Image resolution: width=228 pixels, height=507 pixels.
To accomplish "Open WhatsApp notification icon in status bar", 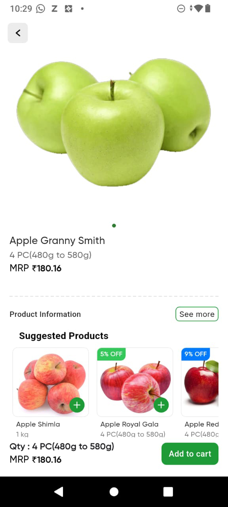I will 40,8.
